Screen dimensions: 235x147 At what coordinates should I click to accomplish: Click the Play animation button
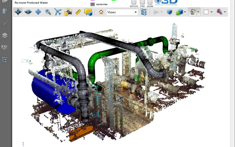156,12
